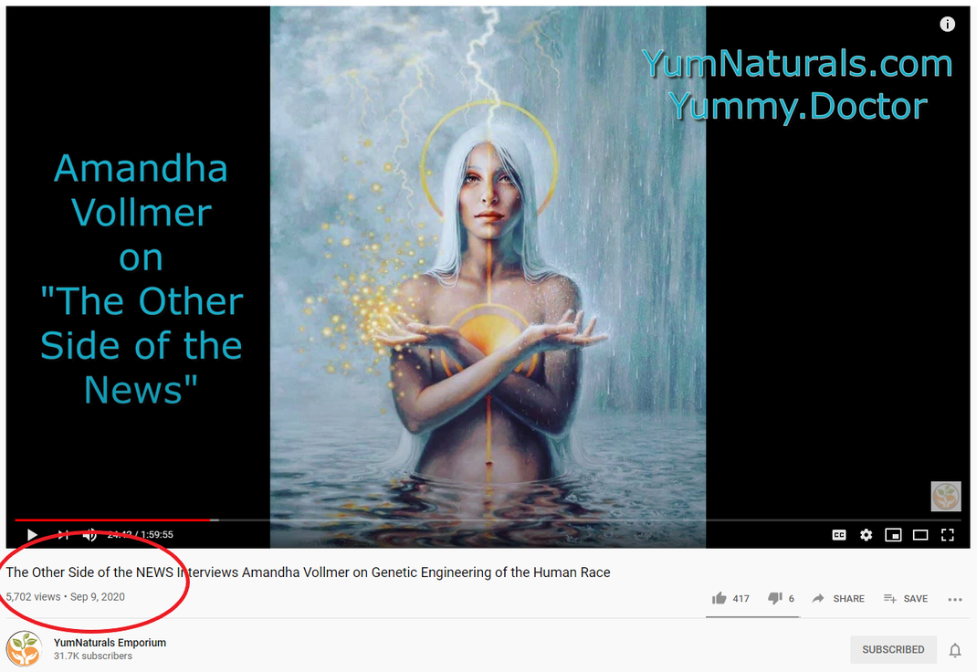Image resolution: width=977 pixels, height=672 pixels.
Task: Open notification bell options
Action: coord(954,650)
